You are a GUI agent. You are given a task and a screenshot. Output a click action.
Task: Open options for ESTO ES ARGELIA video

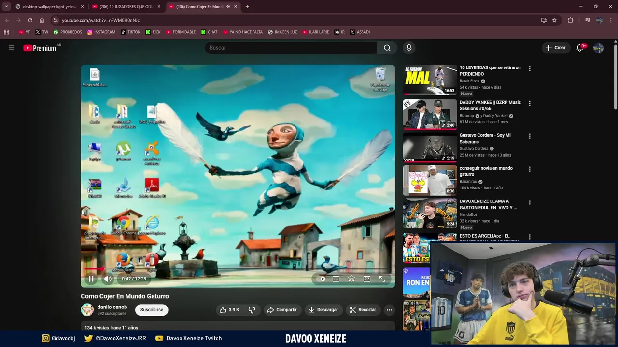530,237
